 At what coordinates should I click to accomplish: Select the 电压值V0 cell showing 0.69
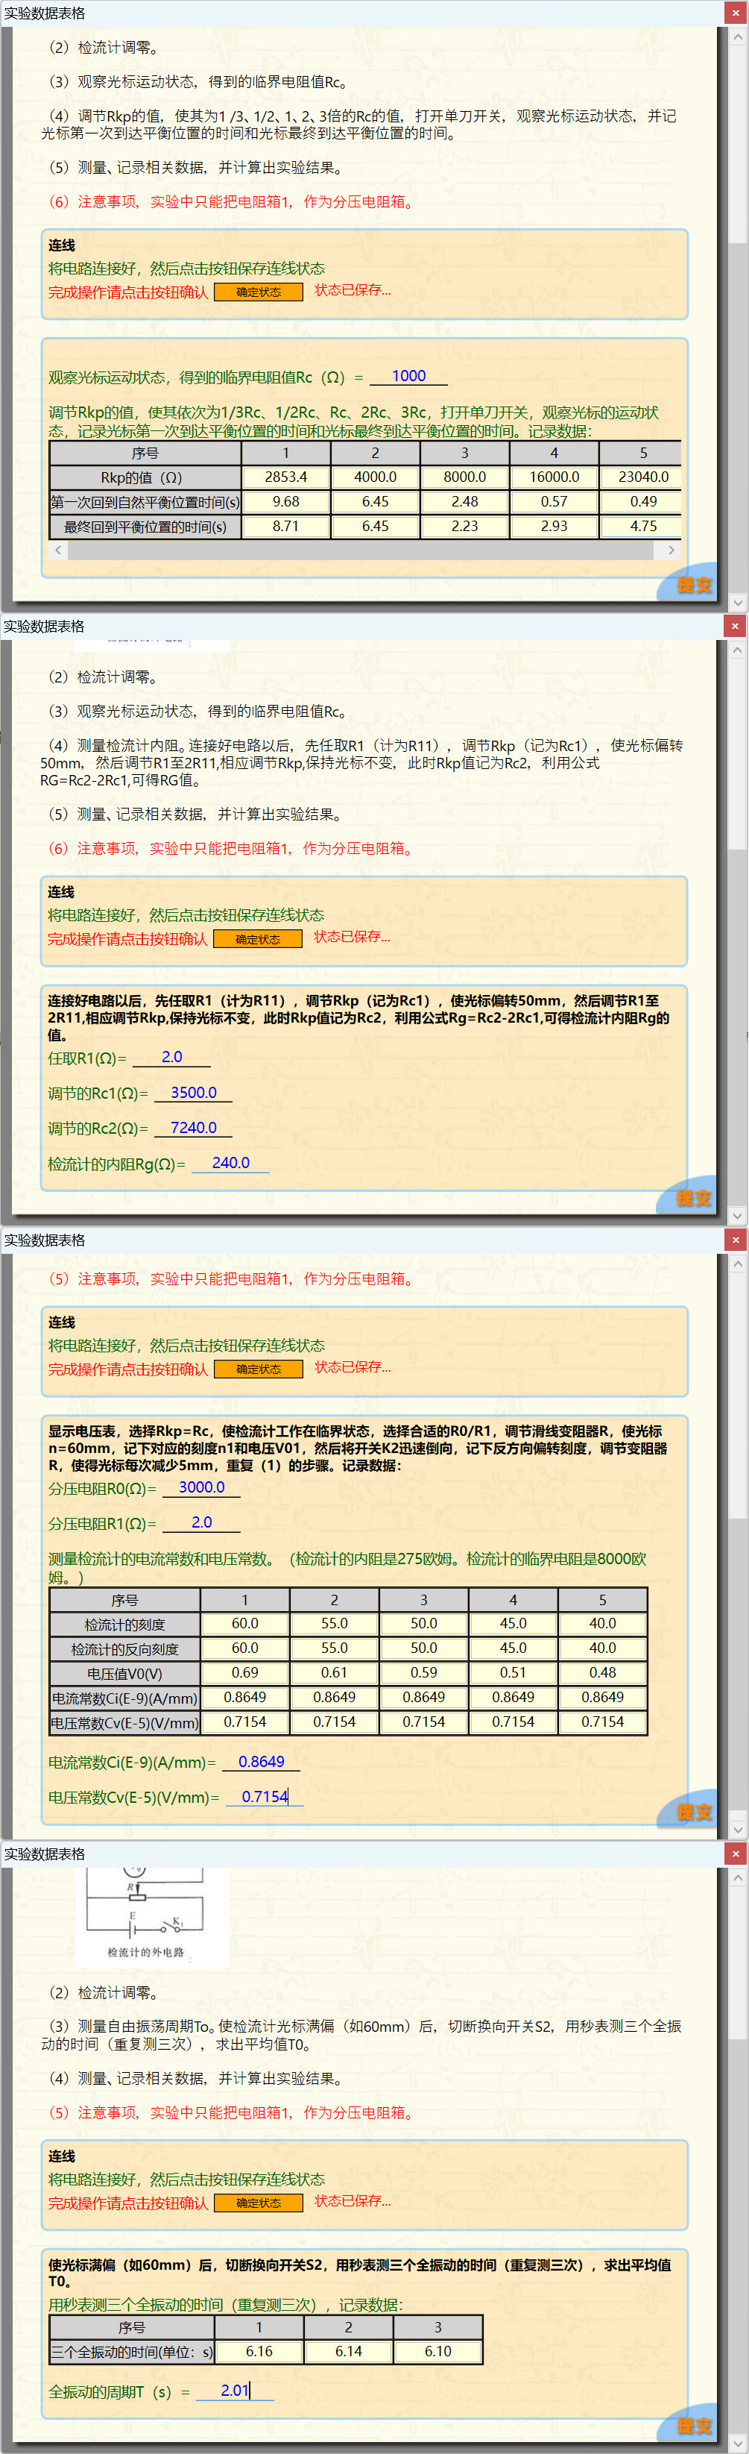click(244, 1673)
